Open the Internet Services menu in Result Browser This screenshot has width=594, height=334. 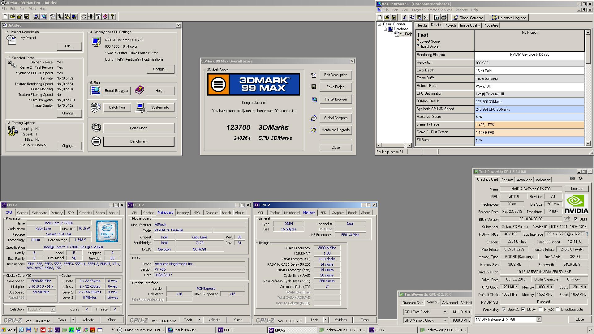439,10
